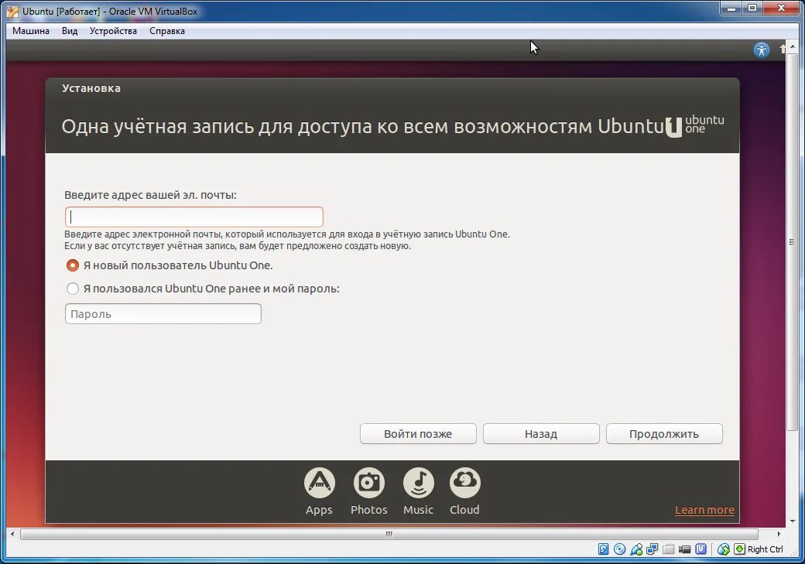Focus the email address input field
Screen dimensions: 805x564
[x=194, y=217]
